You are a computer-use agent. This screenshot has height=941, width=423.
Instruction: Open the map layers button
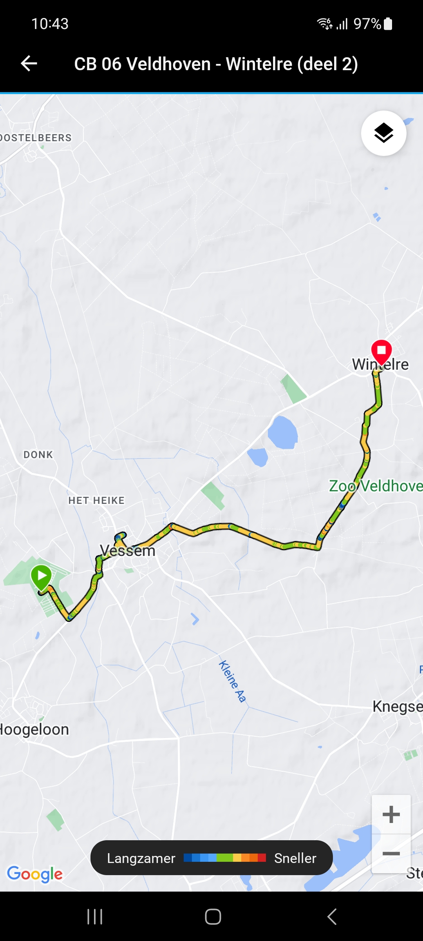point(383,133)
